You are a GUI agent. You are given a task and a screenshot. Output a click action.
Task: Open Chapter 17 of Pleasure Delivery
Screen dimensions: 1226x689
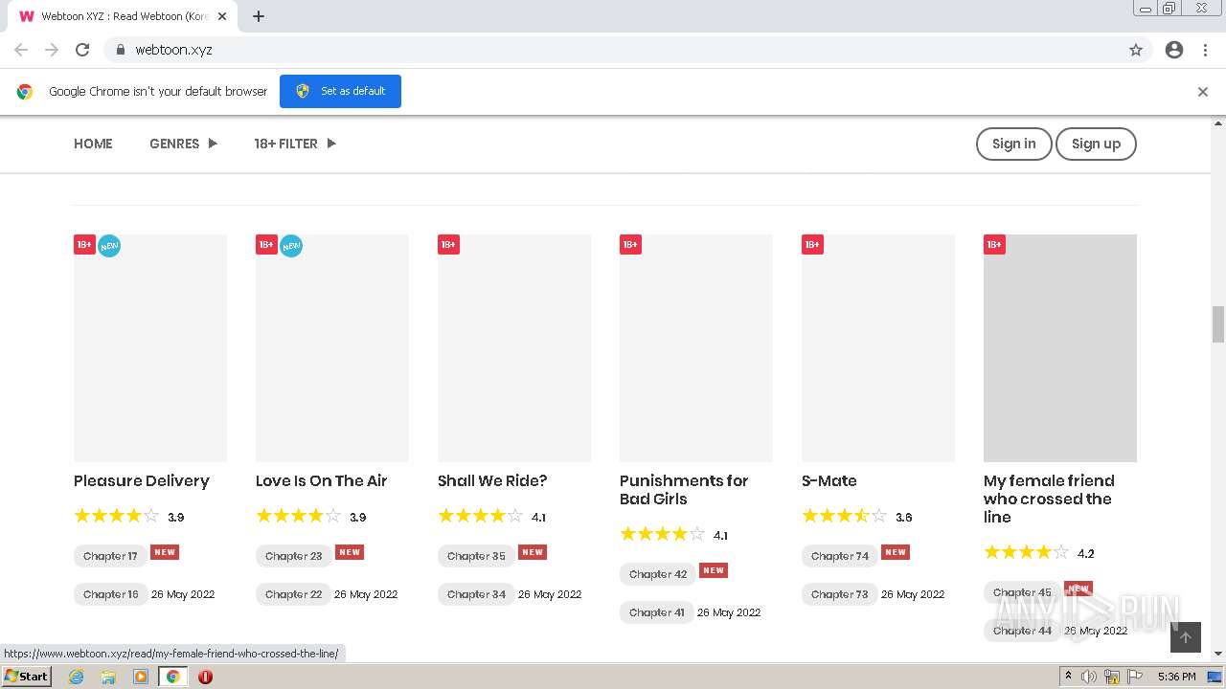click(x=110, y=556)
